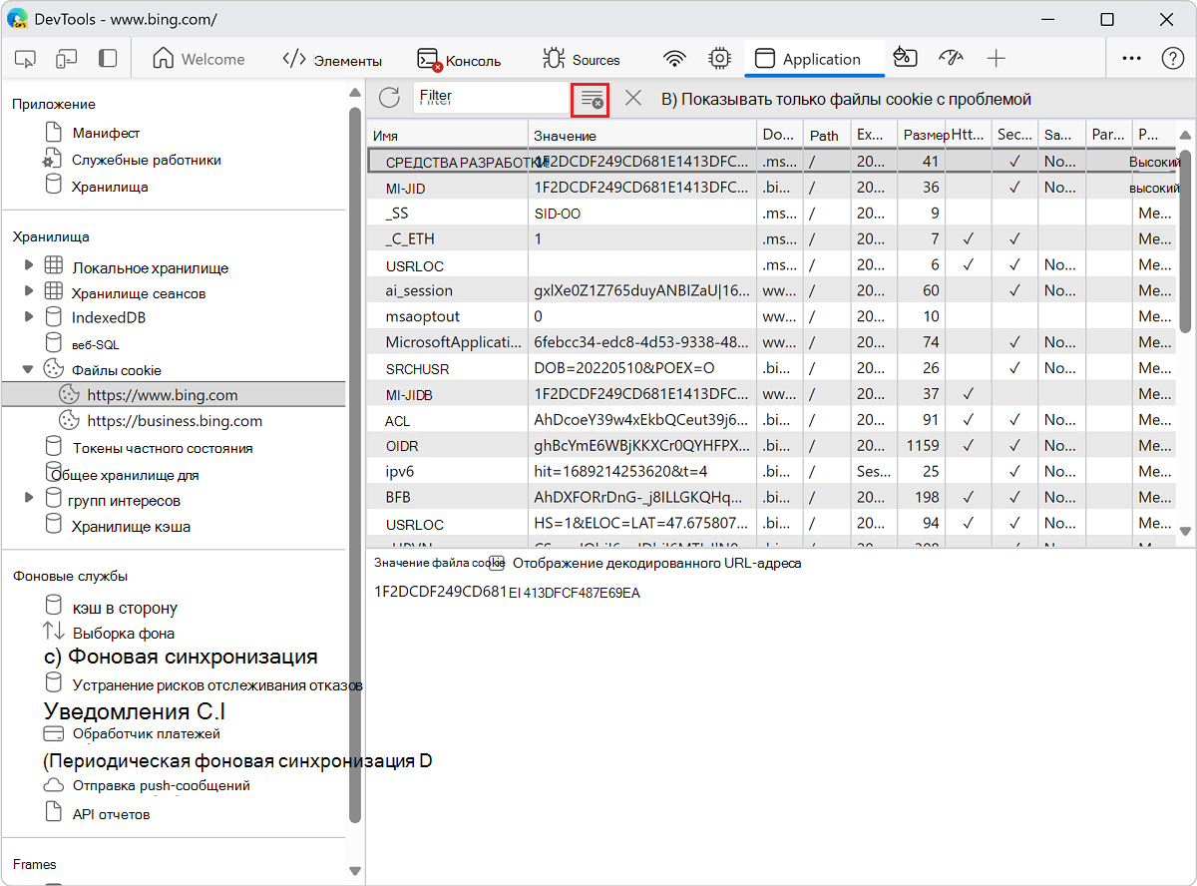Image resolution: width=1197 pixels, height=886 pixels.
Task: Select https://www.bing.com cookies entry
Action: coord(174,395)
